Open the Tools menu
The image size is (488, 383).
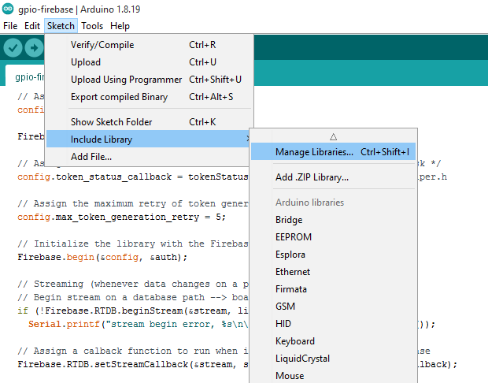point(92,26)
